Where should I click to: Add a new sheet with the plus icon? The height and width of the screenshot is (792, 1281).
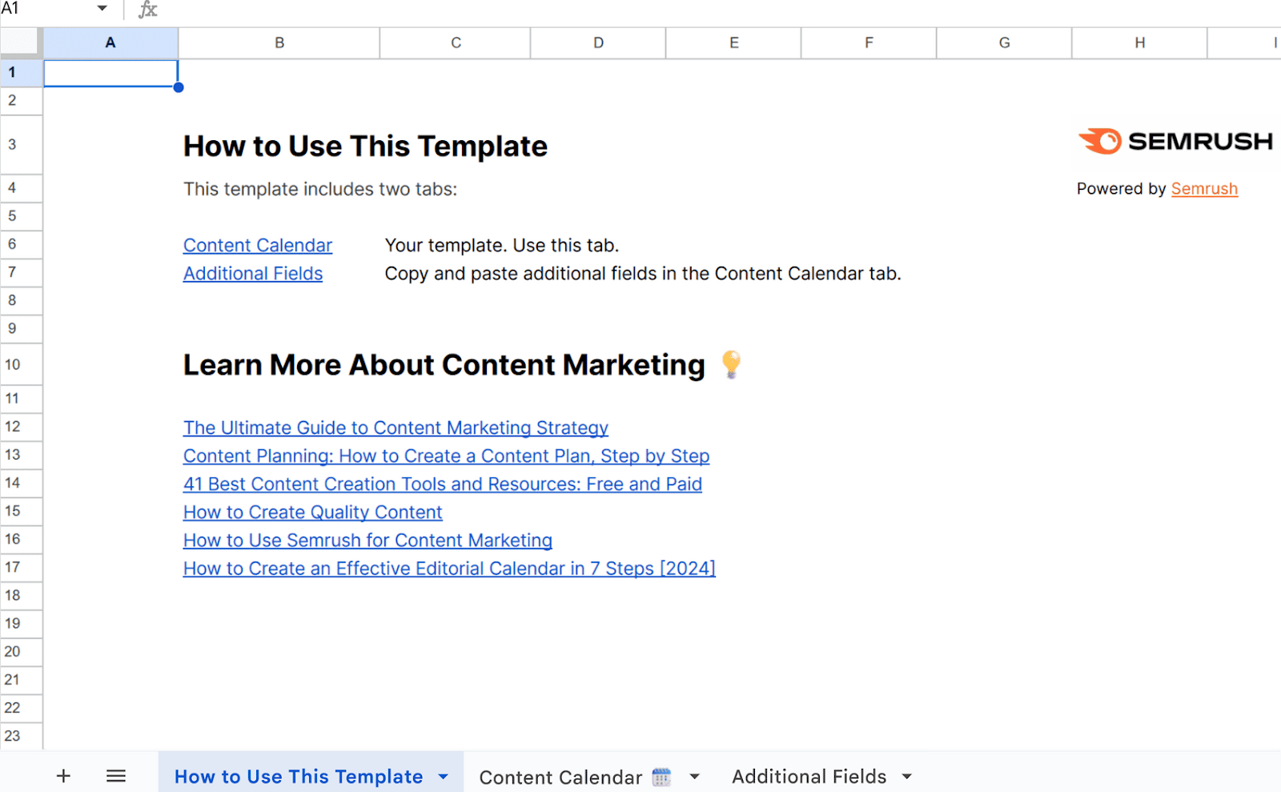coord(62,775)
